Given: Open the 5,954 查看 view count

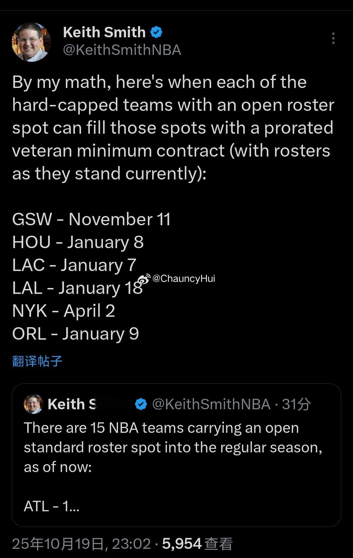Looking at the screenshot, I should point(197,544).
